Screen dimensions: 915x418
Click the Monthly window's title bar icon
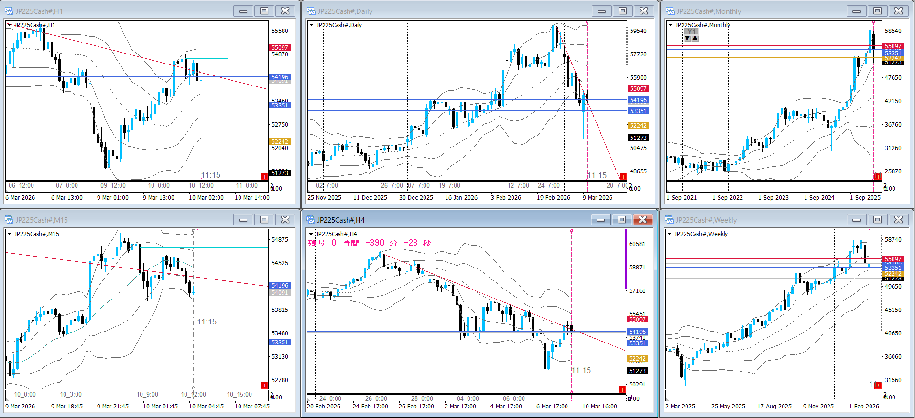670,11
